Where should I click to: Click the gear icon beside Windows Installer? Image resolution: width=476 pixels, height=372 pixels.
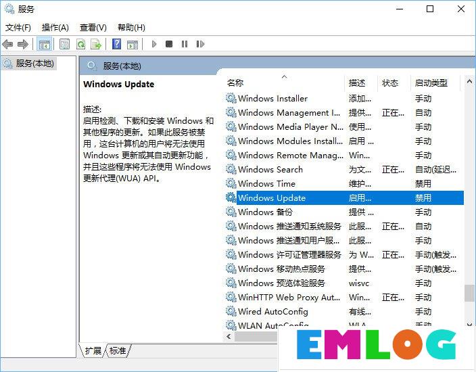coord(231,98)
